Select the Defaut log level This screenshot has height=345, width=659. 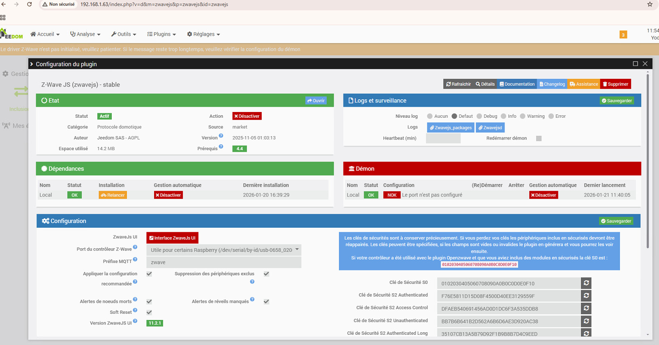click(x=454, y=116)
